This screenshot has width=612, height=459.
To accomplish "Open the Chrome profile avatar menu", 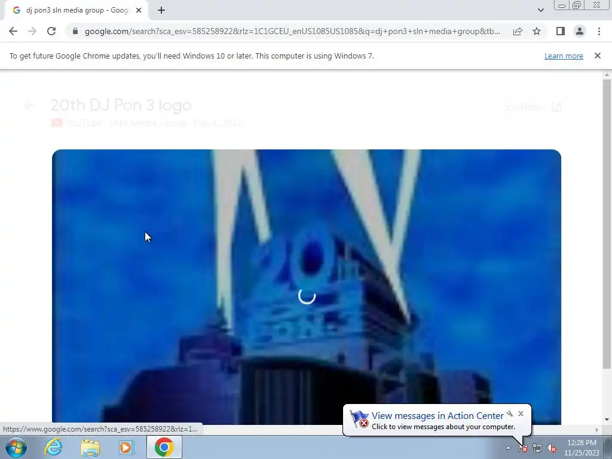I will pos(580,31).
